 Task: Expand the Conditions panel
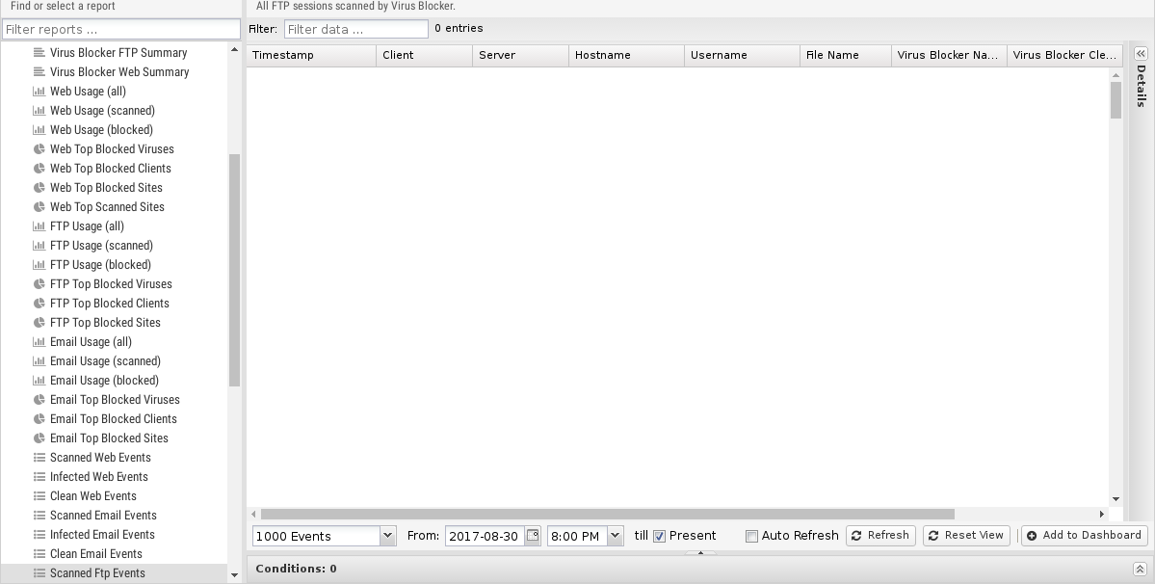(x=1140, y=569)
